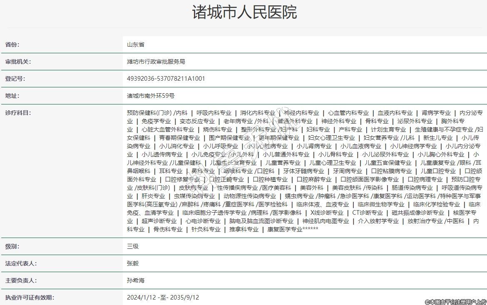The height and width of the screenshot is (305, 487).
Task: Click the 审批机关 row label
Action: coord(18,62)
